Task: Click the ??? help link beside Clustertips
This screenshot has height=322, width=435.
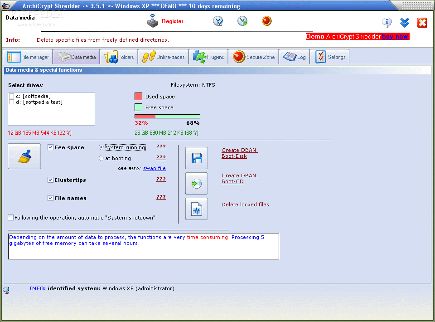Action: coord(161,179)
